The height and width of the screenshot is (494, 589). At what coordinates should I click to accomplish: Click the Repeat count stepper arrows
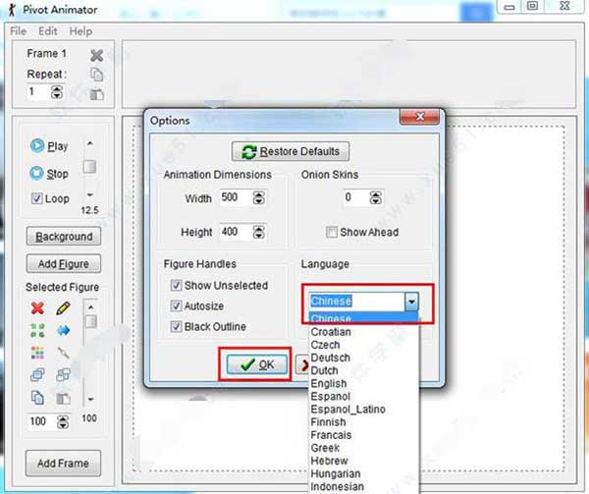(57, 91)
